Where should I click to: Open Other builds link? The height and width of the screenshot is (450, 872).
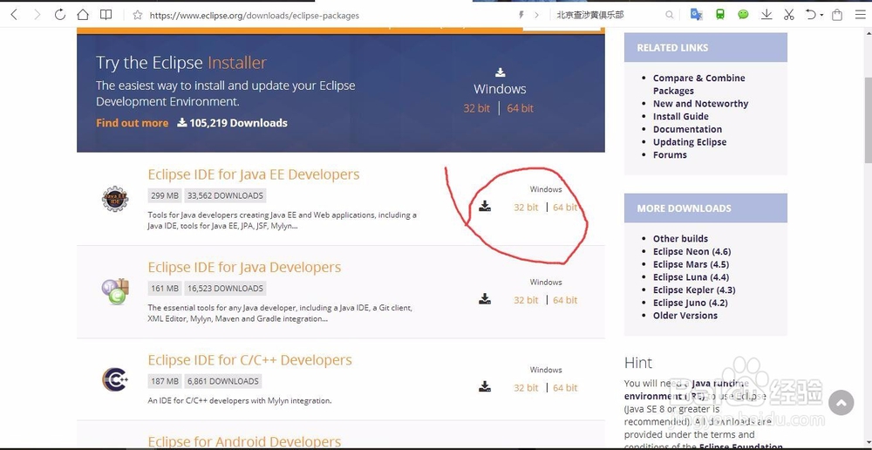680,239
